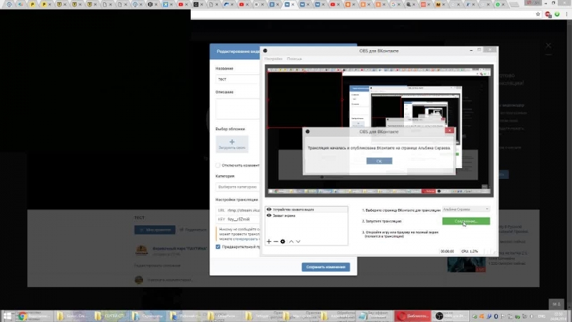This screenshot has width=572, height=322.
Task: Select the Устройство захвата видео source row
Action: 307,210
